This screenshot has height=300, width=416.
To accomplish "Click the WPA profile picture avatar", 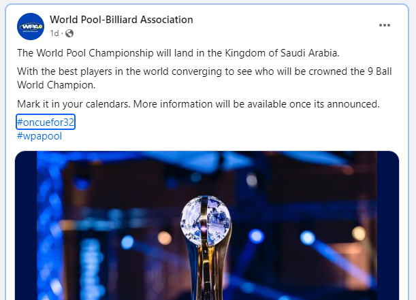I will coord(31,26).
